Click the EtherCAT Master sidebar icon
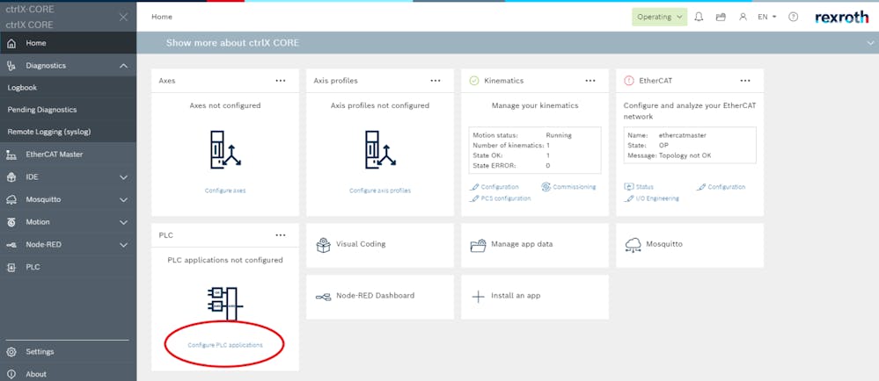879x381 pixels. 11,155
